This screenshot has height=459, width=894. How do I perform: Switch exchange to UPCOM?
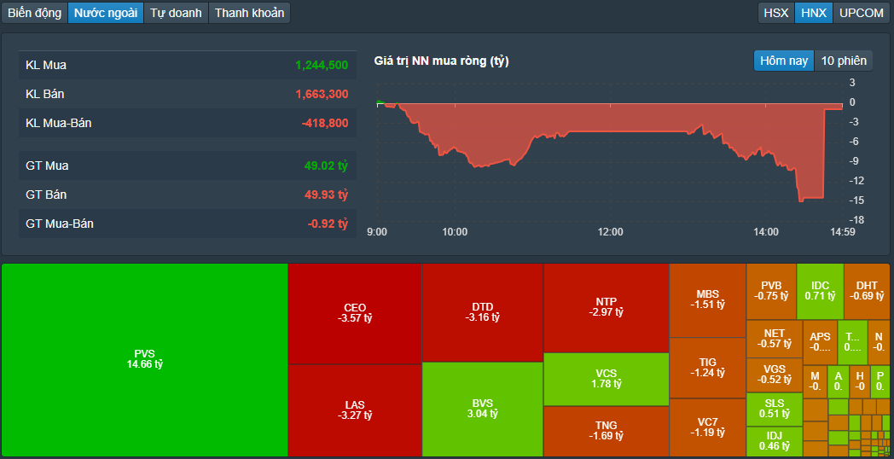[862, 13]
